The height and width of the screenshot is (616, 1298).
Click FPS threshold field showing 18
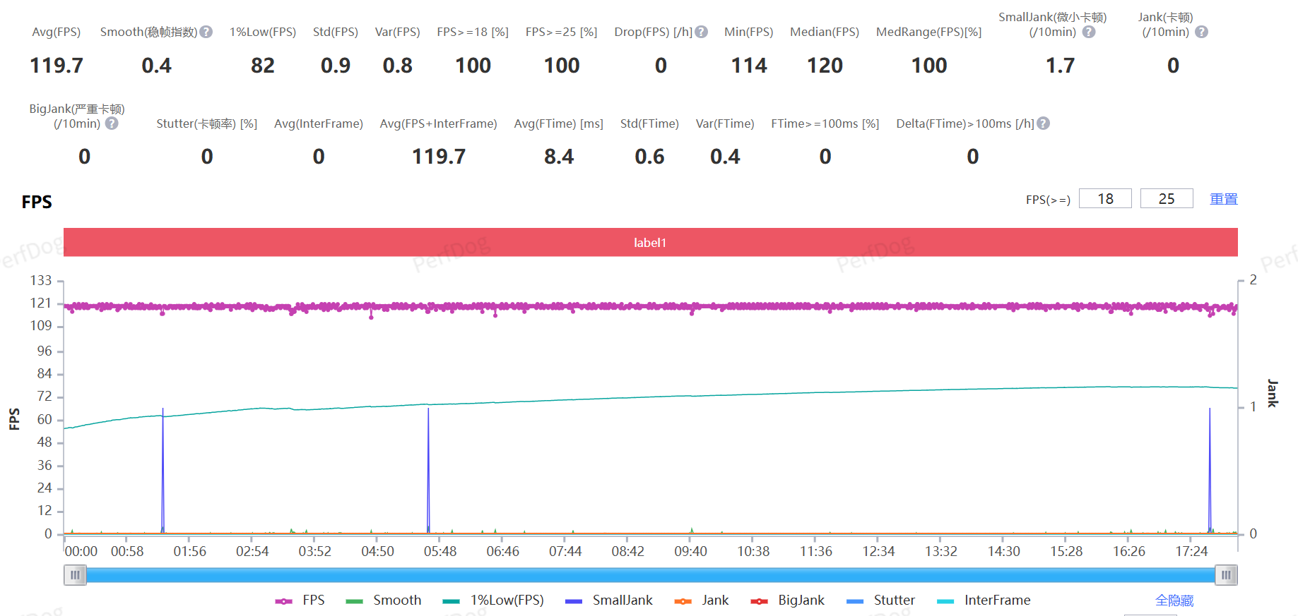(x=1105, y=199)
